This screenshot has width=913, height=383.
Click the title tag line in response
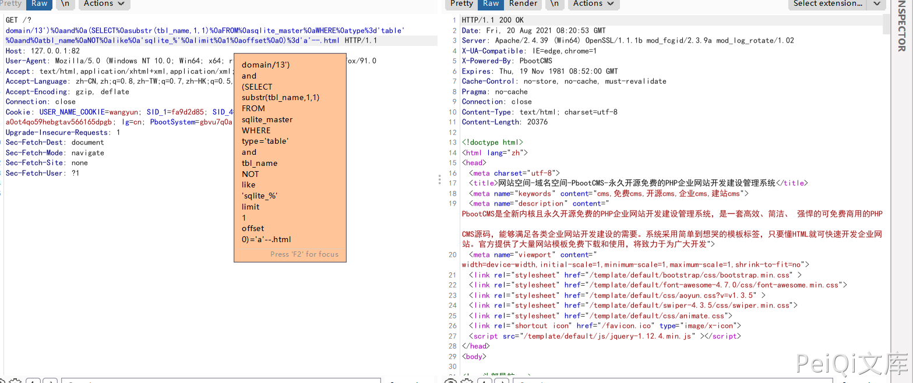click(x=639, y=183)
